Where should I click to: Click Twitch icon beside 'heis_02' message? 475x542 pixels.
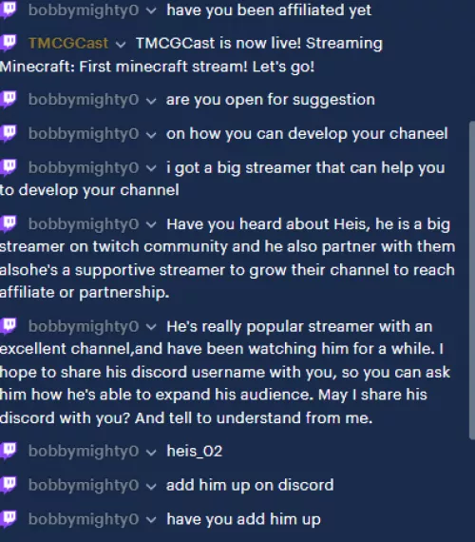[x=9, y=451]
